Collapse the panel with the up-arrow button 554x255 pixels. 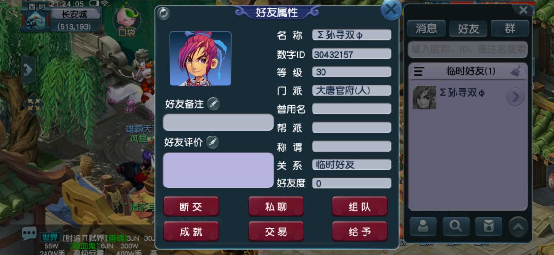(x=518, y=227)
